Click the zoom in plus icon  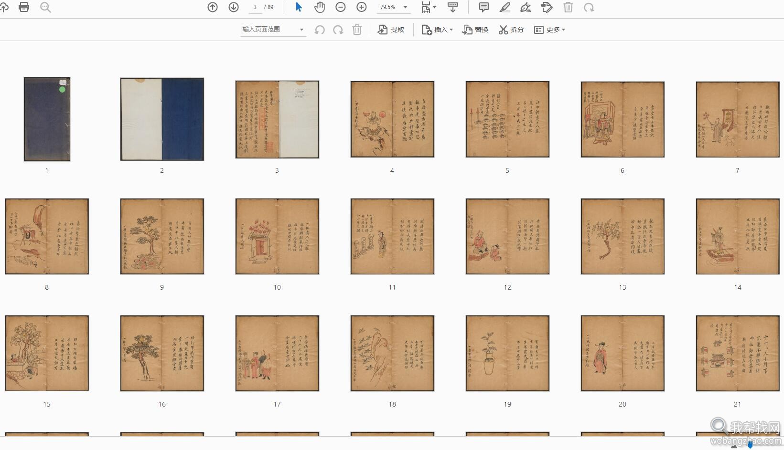point(362,7)
